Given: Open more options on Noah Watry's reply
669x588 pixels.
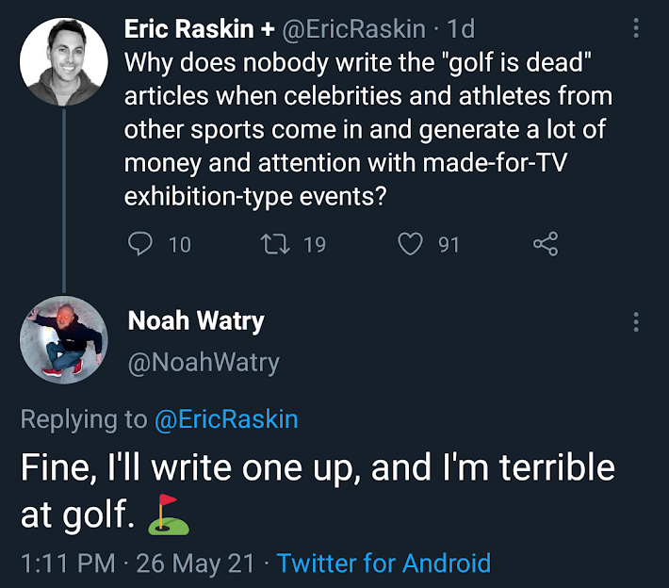Looking at the screenshot, I should 637,322.
